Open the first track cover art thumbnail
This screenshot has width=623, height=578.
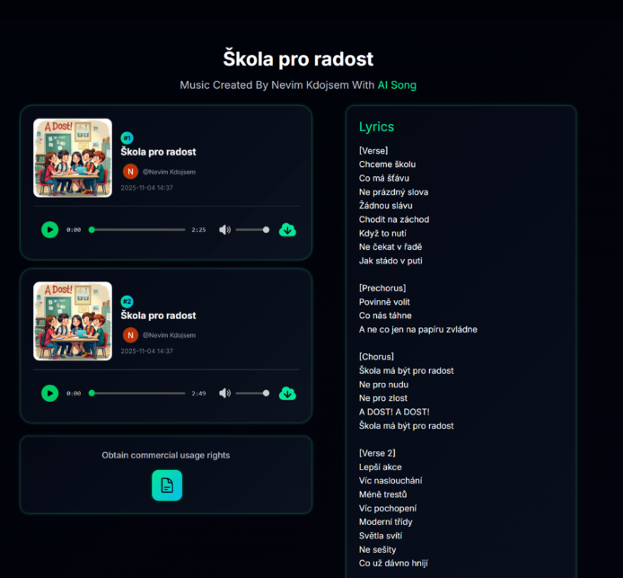coord(73,157)
